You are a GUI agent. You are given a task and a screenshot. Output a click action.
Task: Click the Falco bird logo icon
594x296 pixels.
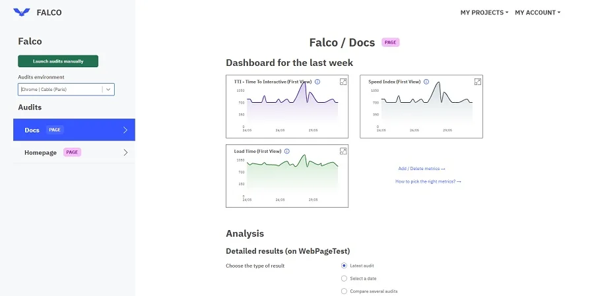(x=22, y=12)
